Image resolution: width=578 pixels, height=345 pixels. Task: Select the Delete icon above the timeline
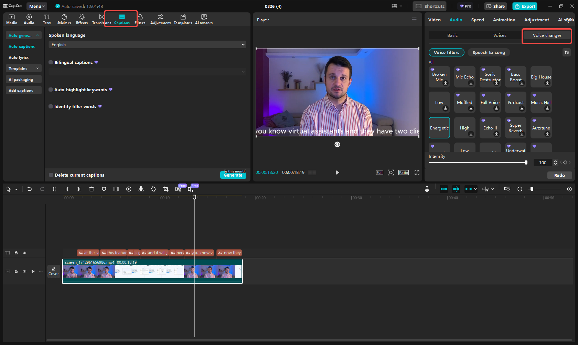[x=91, y=189]
